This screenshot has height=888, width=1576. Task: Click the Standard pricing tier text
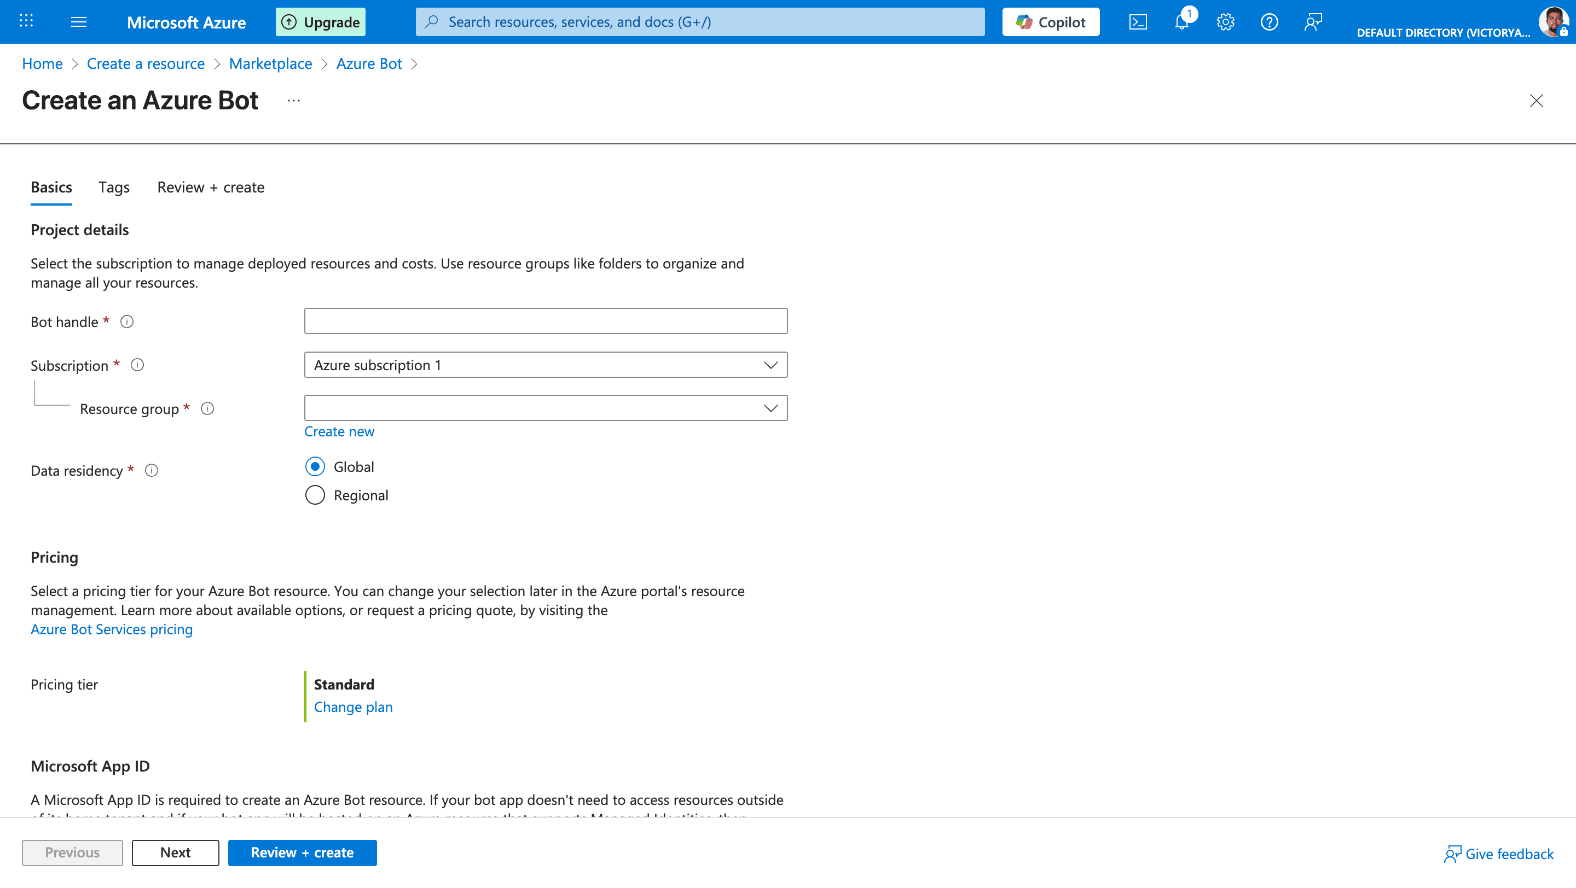pyautogui.click(x=344, y=685)
